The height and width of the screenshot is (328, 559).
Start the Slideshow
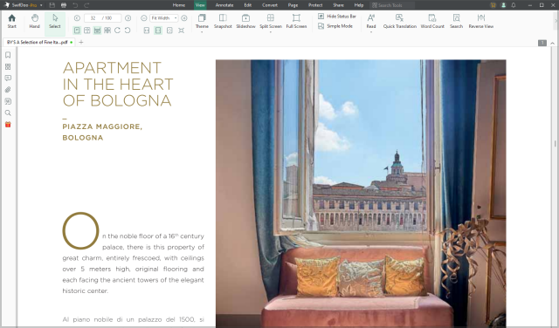pyautogui.click(x=245, y=21)
